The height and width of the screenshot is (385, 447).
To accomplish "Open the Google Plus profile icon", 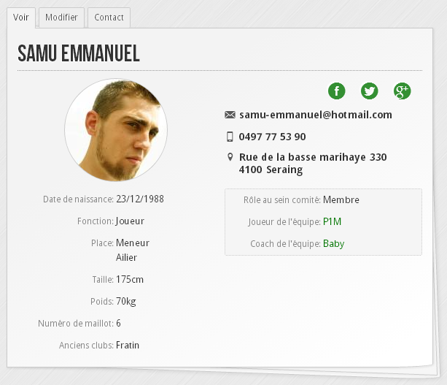I will (x=403, y=91).
